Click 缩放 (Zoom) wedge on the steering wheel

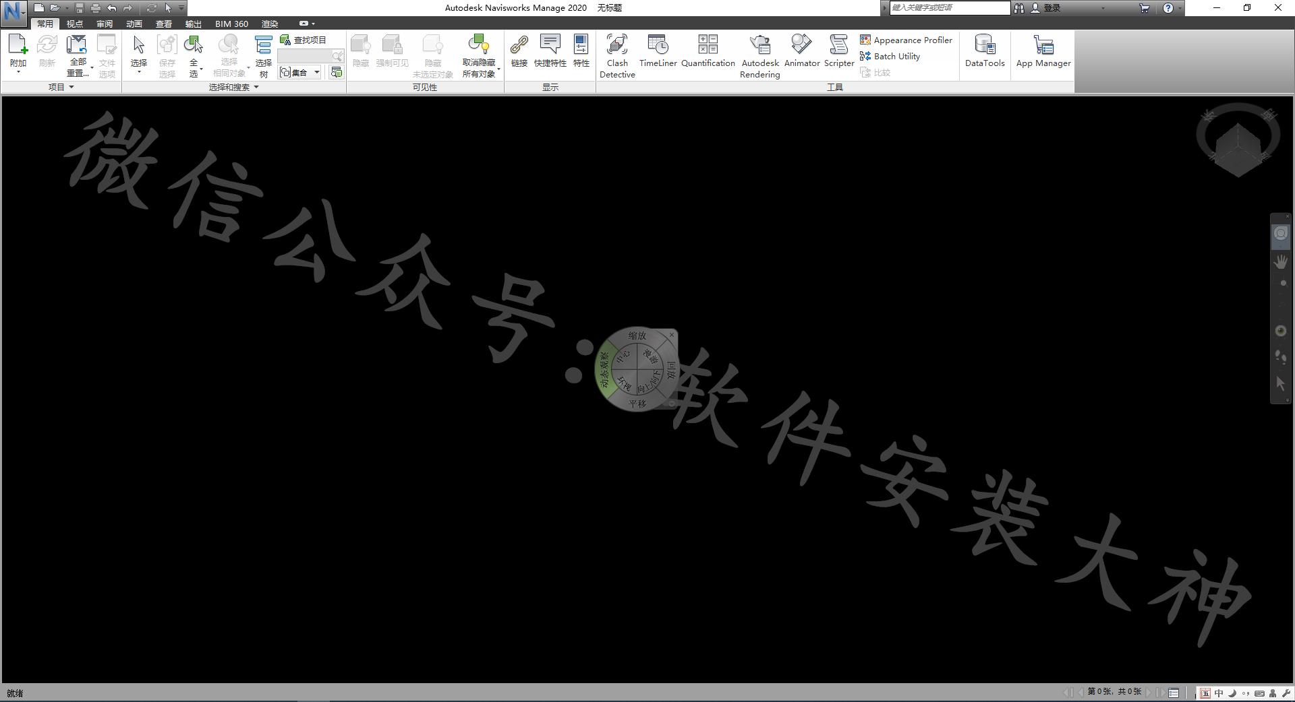tap(637, 336)
